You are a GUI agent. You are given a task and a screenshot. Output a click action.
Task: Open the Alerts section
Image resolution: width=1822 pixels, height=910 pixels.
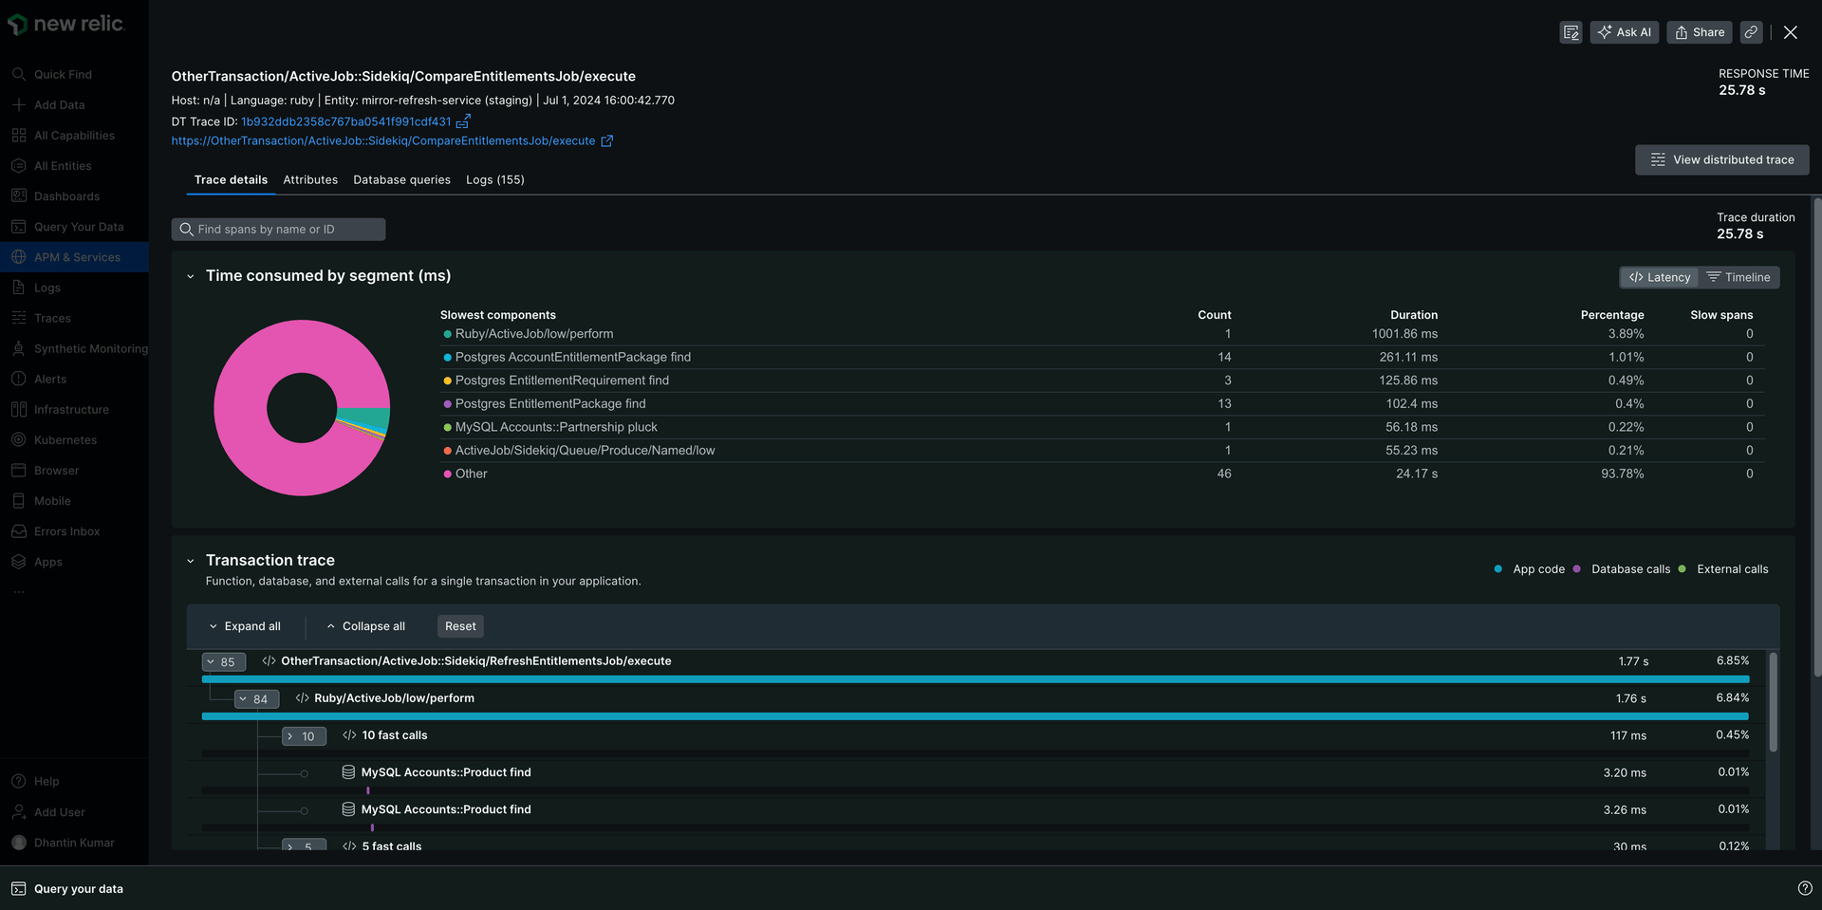pos(47,379)
